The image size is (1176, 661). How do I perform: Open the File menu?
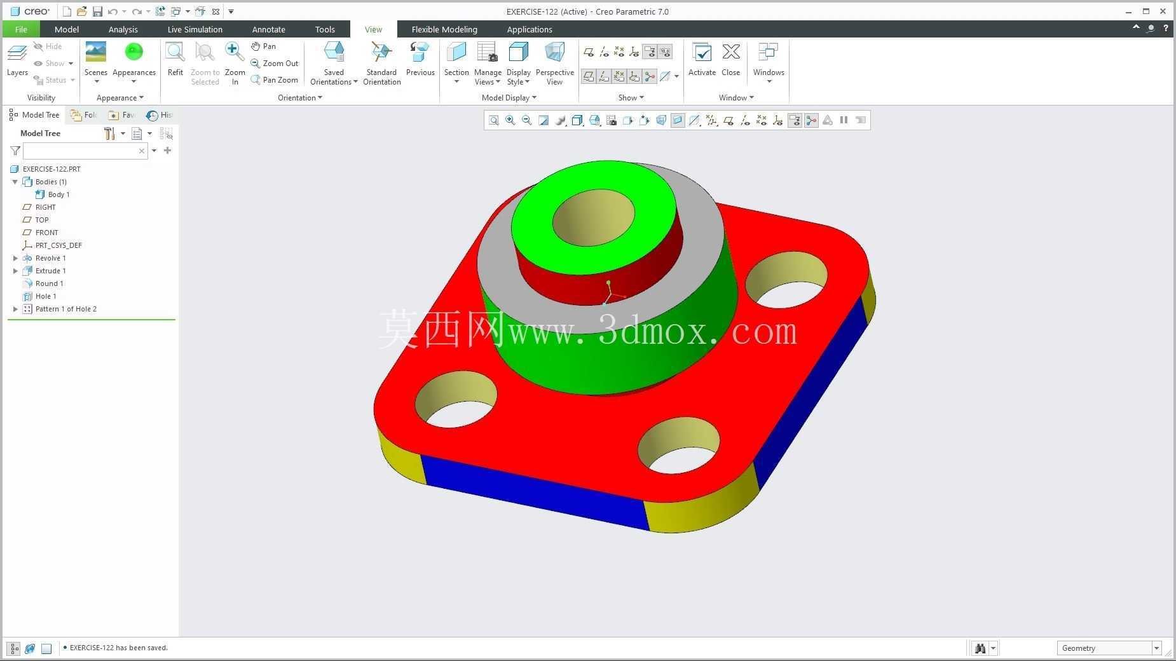pos(21,29)
